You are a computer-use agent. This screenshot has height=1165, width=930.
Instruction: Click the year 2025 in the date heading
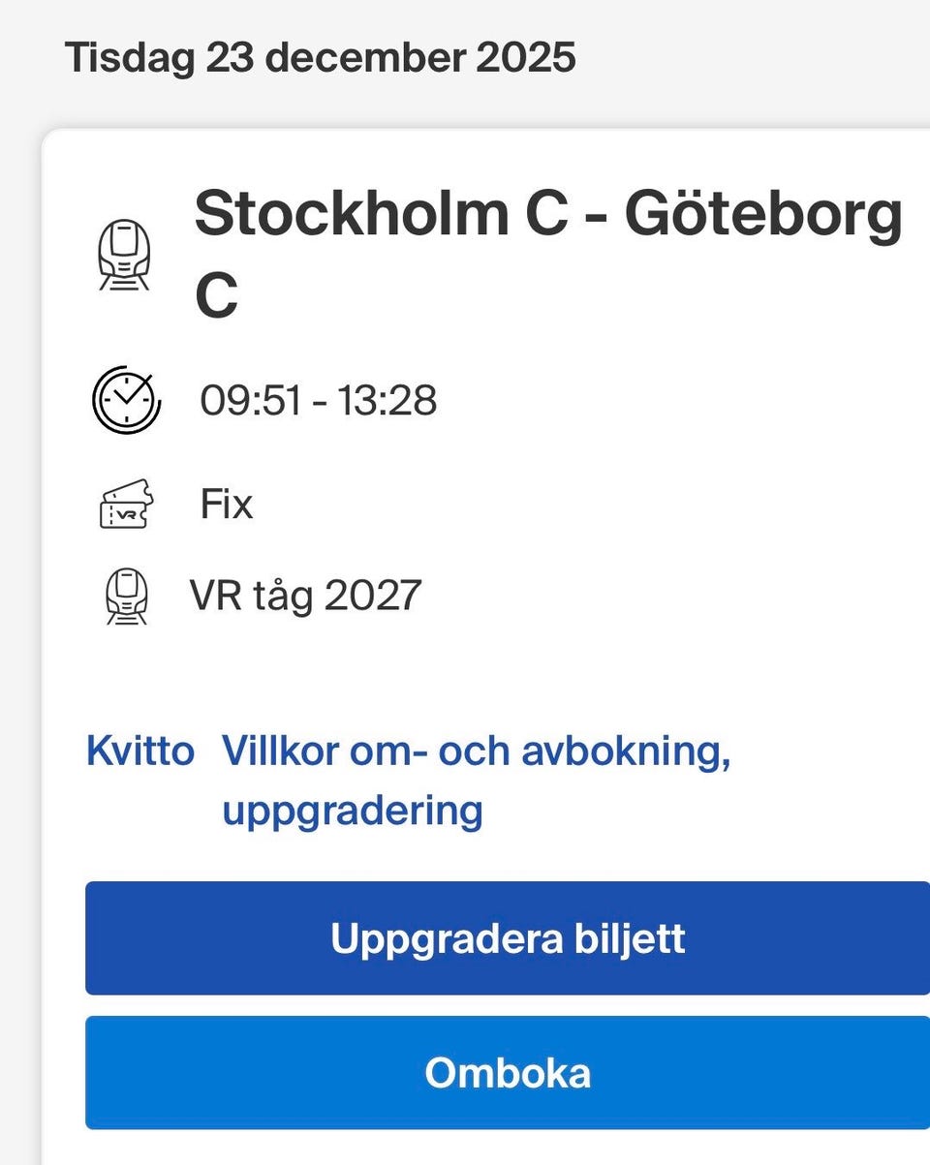pos(525,58)
